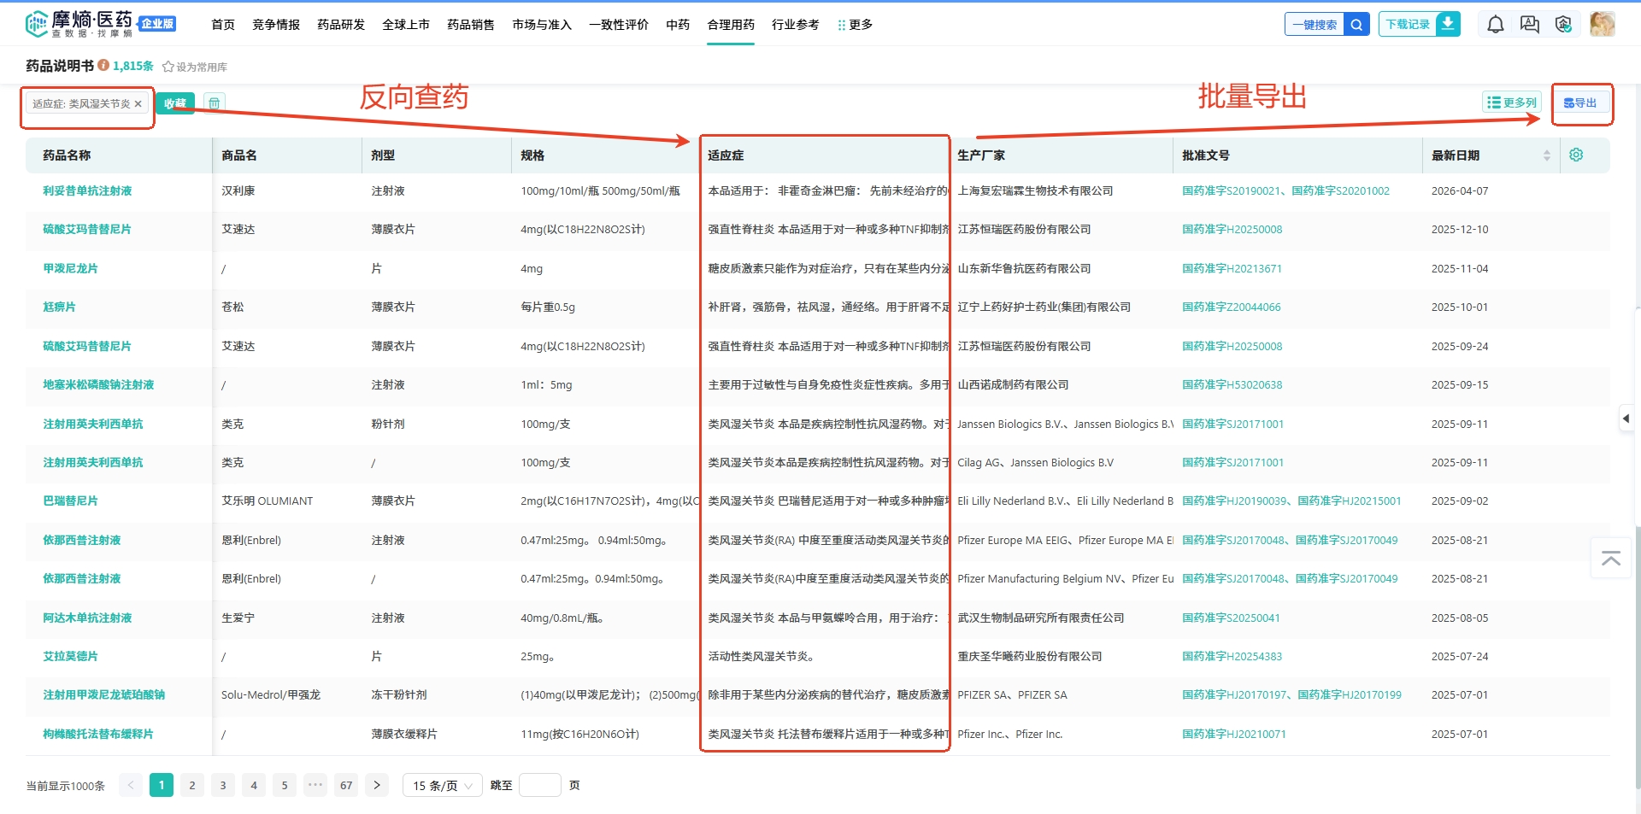Select the 一致性评价 menu
This screenshot has height=814, width=1641.
(x=619, y=25)
